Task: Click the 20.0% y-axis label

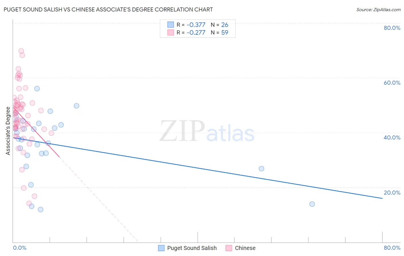Action: [392, 193]
